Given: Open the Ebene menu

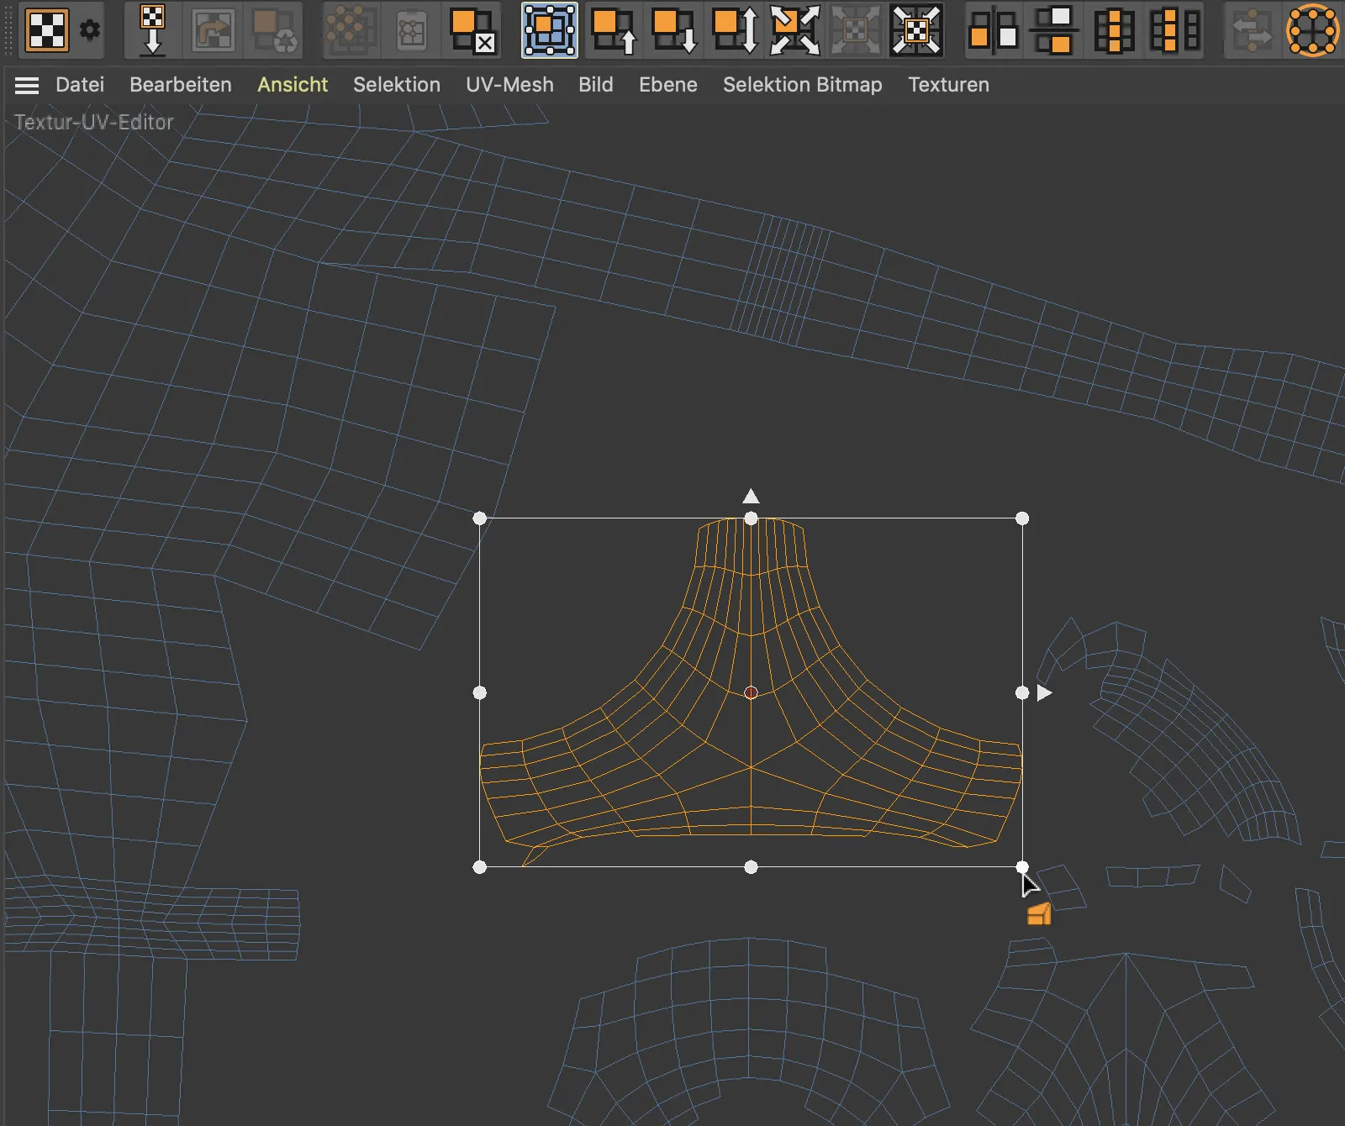Looking at the screenshot, I should [x=668, y=85].
